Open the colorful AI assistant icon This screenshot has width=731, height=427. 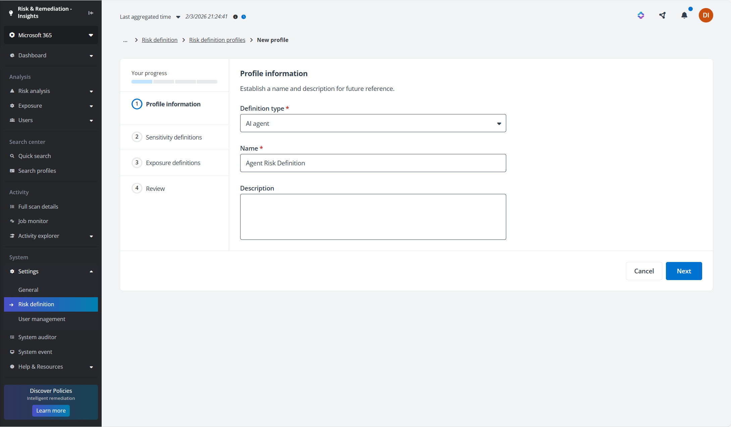click(x=641, y=15)
